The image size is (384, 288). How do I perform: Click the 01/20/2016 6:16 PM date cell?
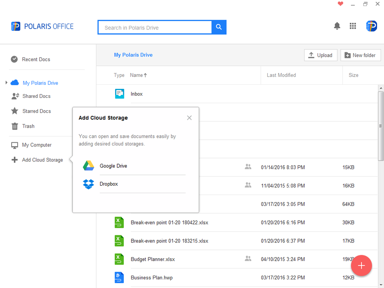[283, 222]
